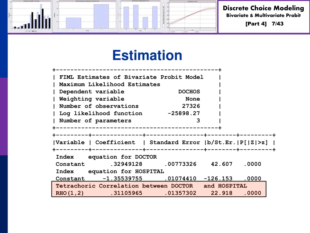Click the 'Coefficient' column header
310x233 pixels.
[x=115, y=143]
